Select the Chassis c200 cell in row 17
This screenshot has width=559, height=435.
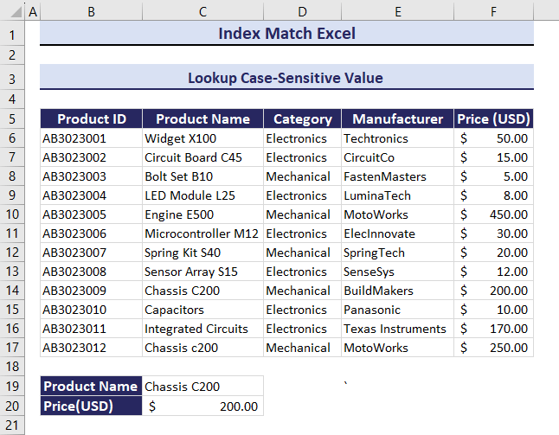click(202, 348)
